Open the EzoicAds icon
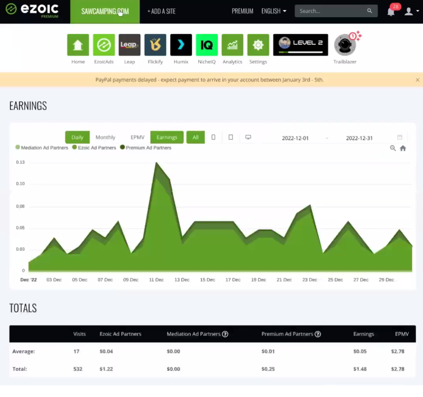423x397 pixels. pyautogui.click(x=104, y=45)
